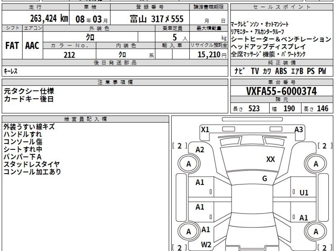
Task: Select inspector note バンパー下A
Action: tap(22, 157)
